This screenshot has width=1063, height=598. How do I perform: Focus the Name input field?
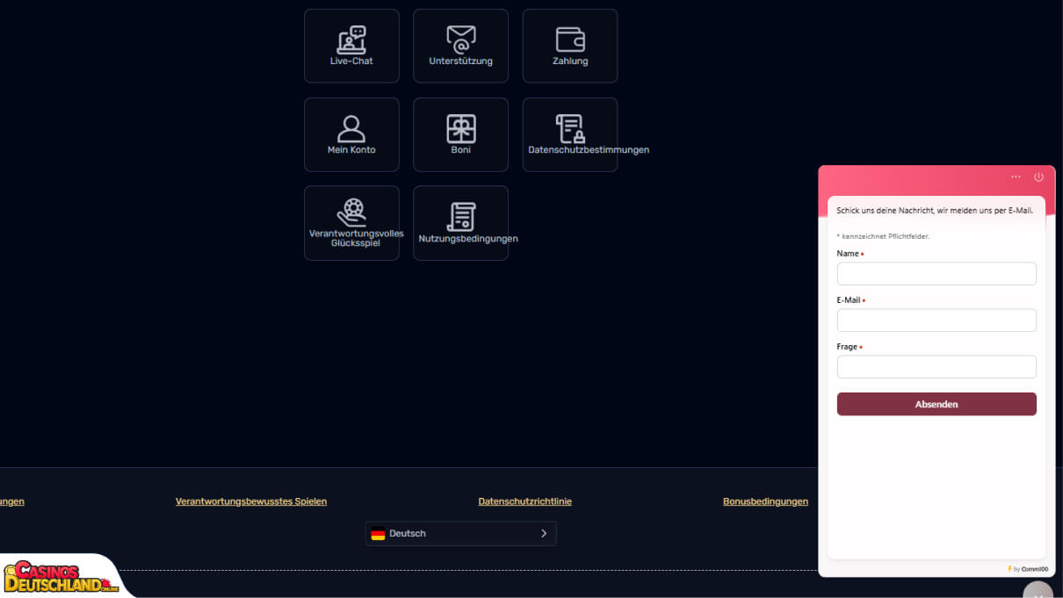coord(936,274)
